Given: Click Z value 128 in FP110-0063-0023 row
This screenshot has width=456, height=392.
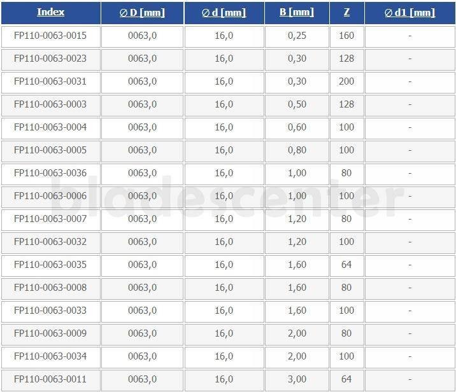Looking at the screenshot, I should click(346, 59).
